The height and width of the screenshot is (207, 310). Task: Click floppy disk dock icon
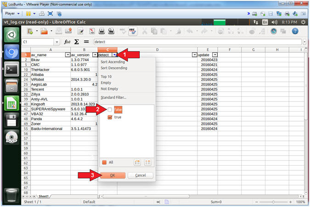[x=11, y=120]
